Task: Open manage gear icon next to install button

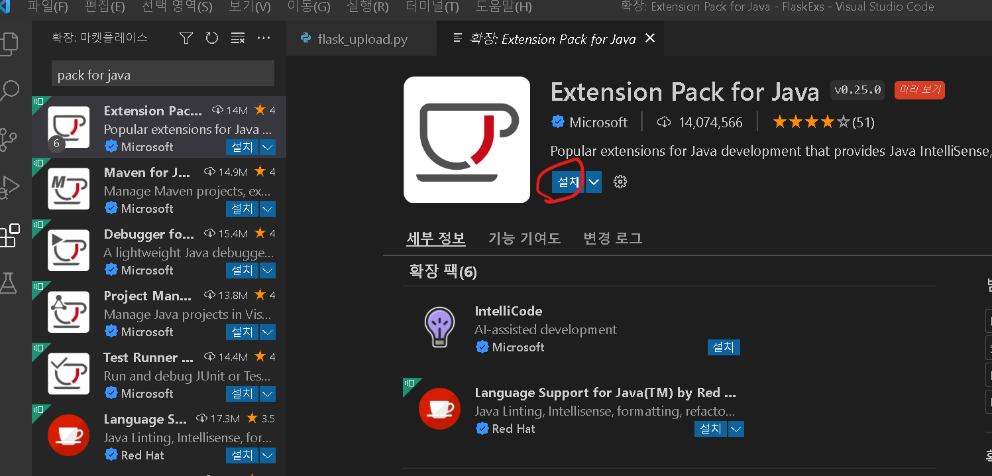Action: point(620,182)
